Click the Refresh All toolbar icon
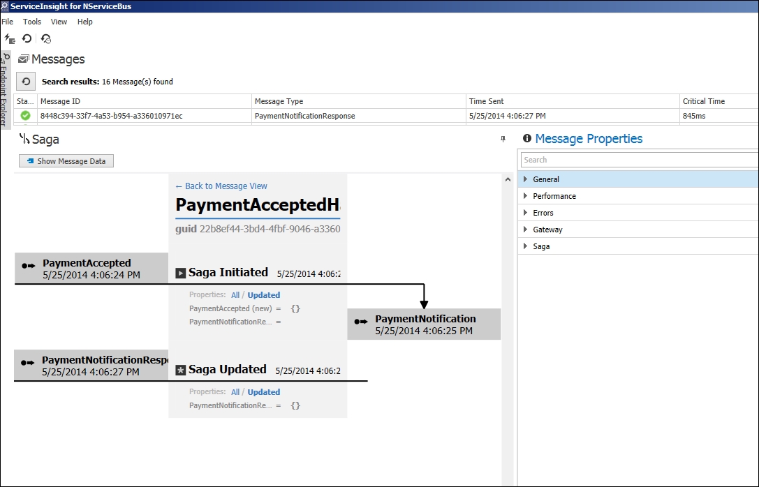759x487 pixels. [27, 38]
